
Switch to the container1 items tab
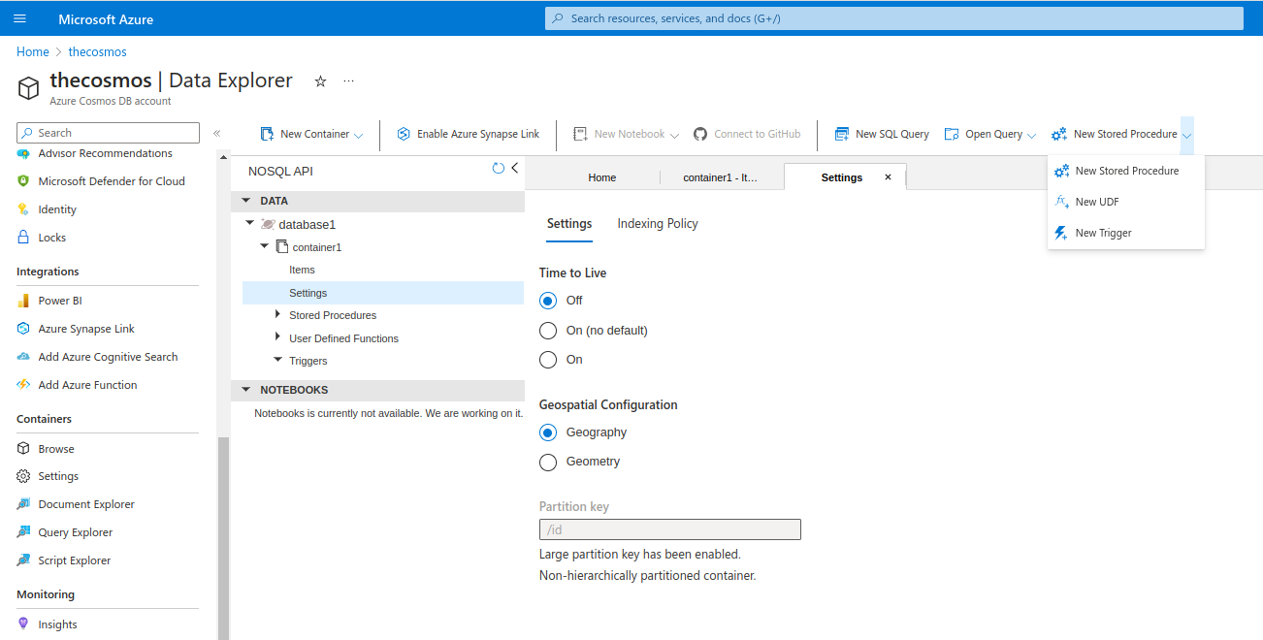pyautogui.click(x=721, y=177)
